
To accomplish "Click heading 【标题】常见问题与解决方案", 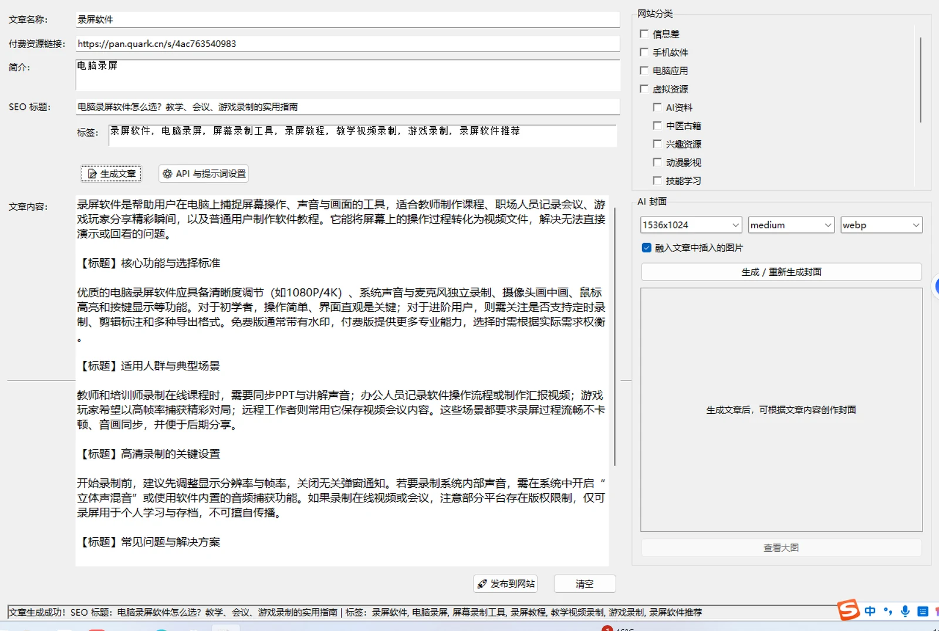I will pyautogui.click(x=149, y=542).
